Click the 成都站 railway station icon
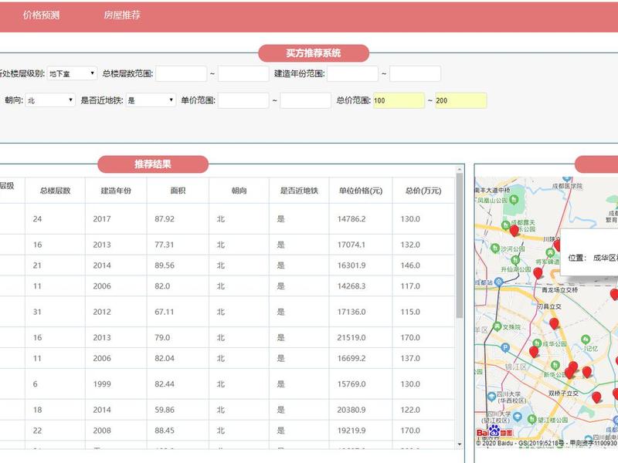 point(498,282)
